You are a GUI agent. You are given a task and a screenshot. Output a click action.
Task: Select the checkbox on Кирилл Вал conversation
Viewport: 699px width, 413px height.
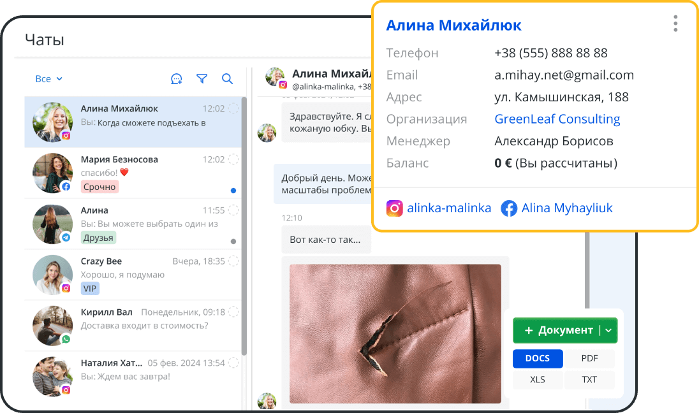[232, 312]
